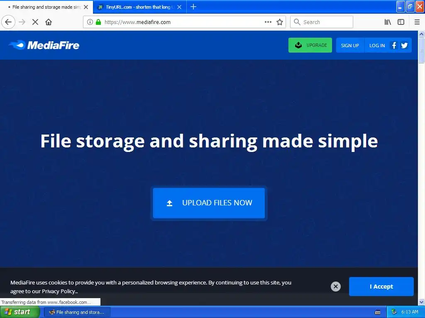Click the forward navigation arrow
Image resolution: width=425 pixels, height=318 pixels.
(22, 22)
